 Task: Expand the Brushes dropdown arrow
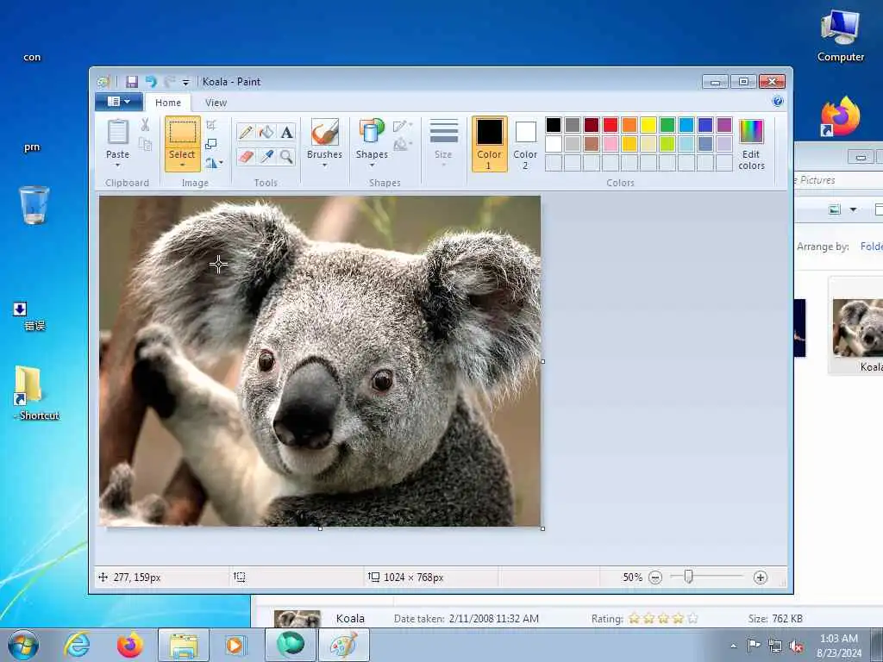click(325, 165)
